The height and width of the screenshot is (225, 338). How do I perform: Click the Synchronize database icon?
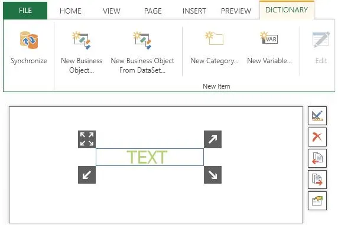click(29, 40)
